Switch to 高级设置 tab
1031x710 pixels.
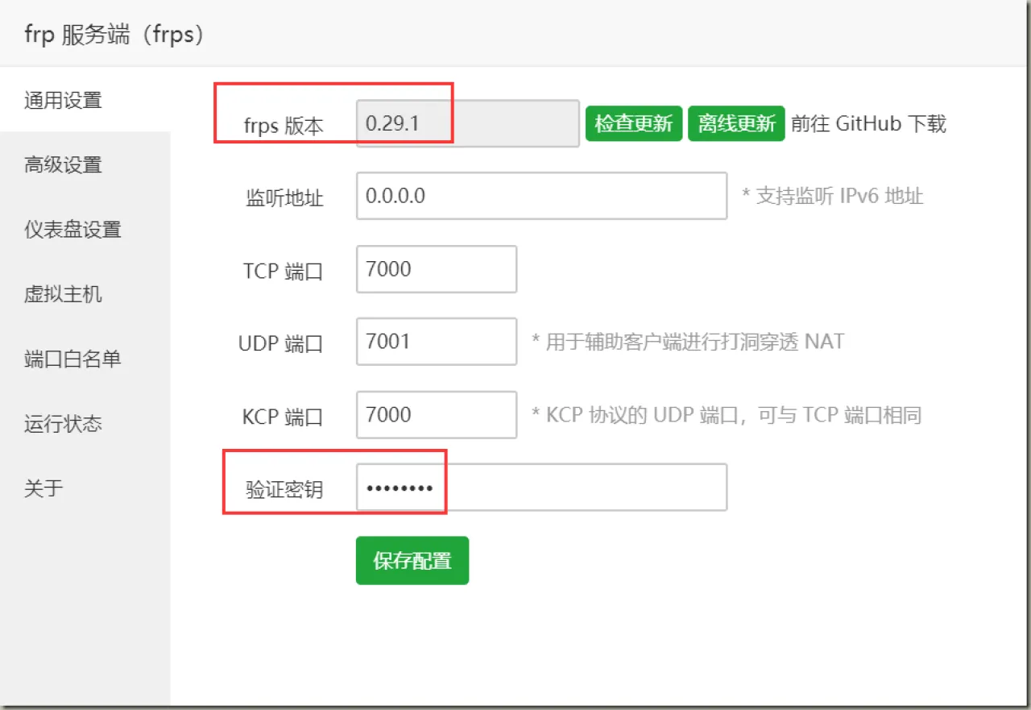(63, 165)
